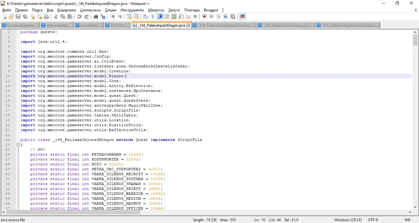Toggle the Document Map panel icon
The image size is (419, 223).
click(x=174, y=17)
